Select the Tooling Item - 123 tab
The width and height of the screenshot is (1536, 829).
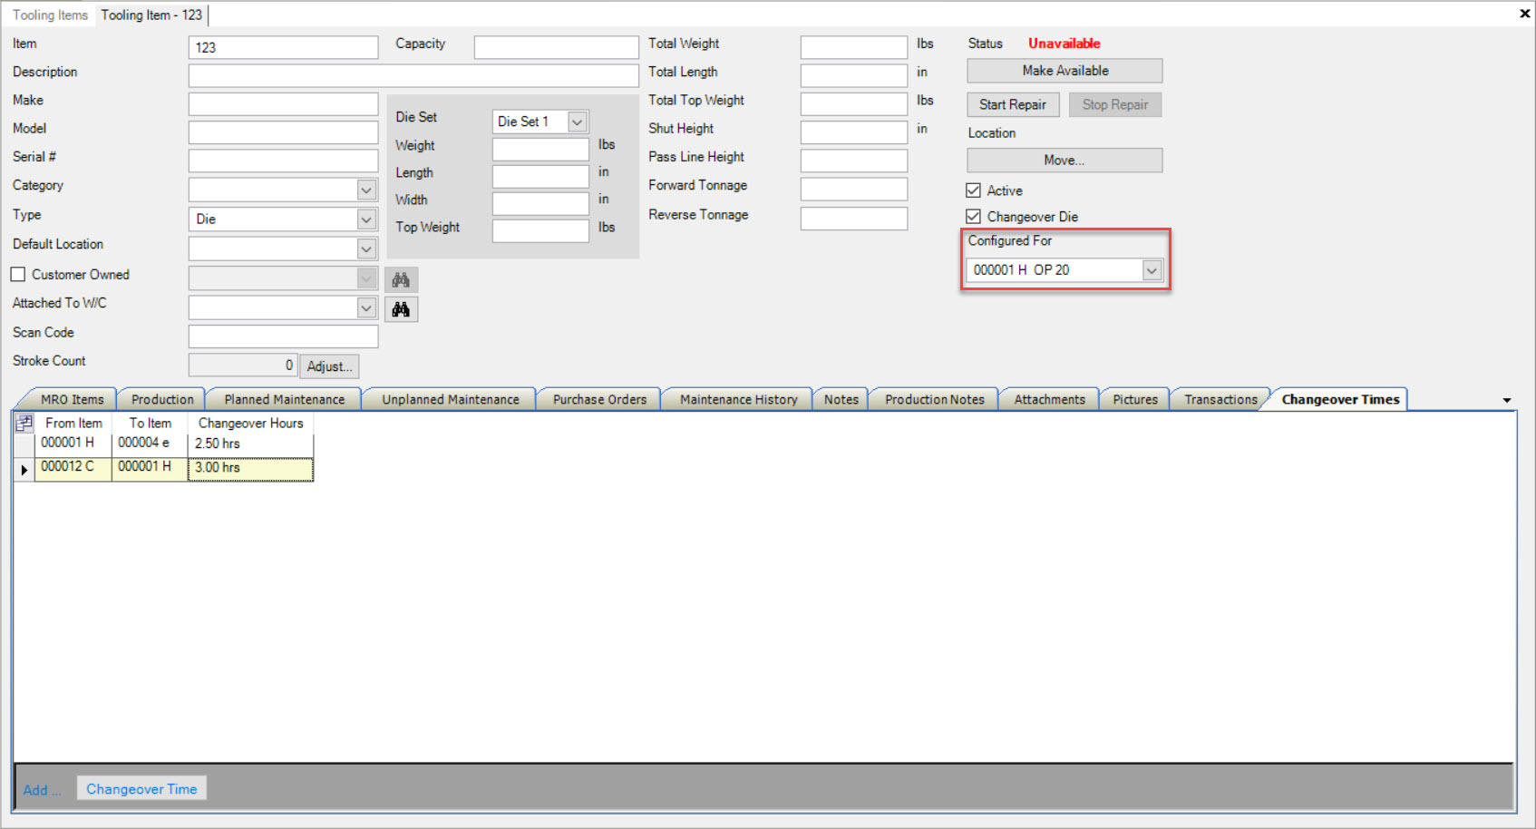(x=151, y=15)
